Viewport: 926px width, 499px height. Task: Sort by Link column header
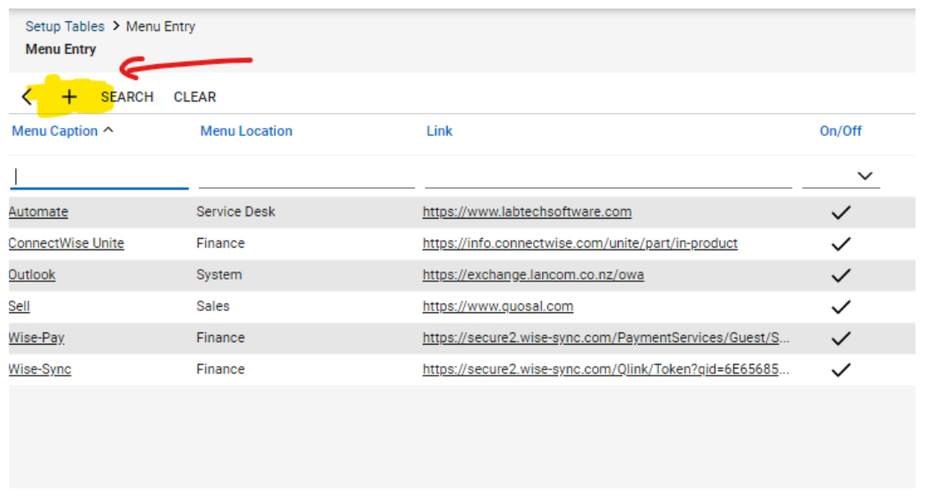[440, 130]
